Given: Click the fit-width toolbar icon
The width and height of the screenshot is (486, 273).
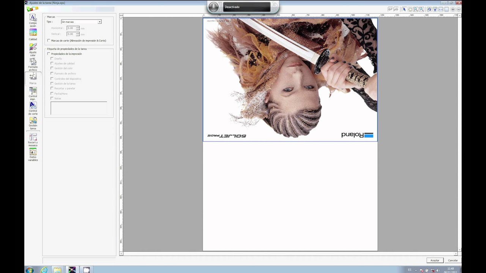Looking at the screenshot, I should click(441, 9).
